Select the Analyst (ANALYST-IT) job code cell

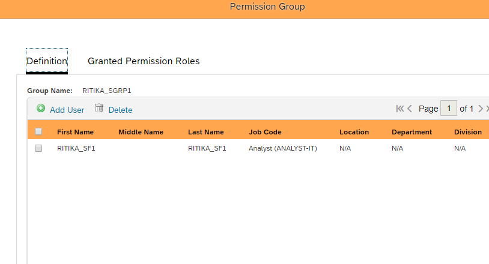pos(282,149)
